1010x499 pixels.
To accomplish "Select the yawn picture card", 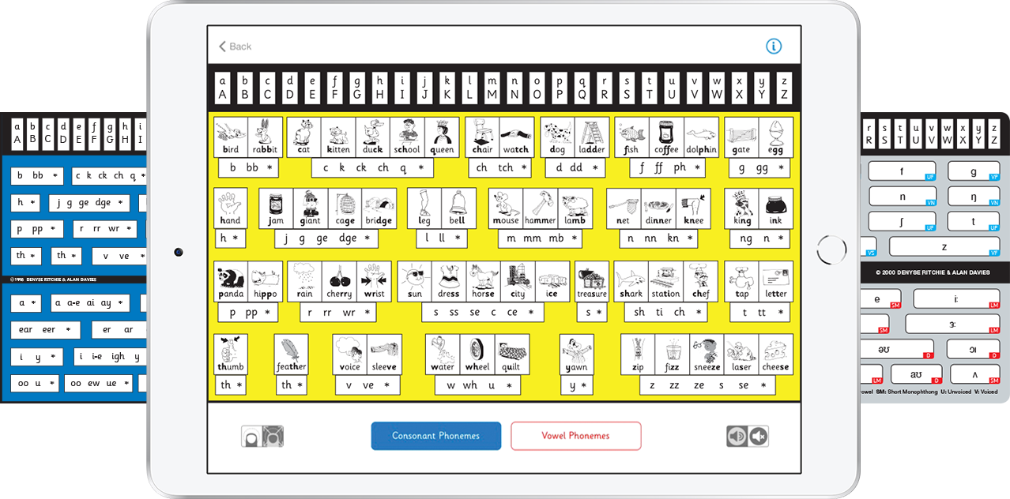I will coord(577,354).
